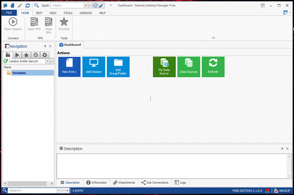Viewport: 294px width, 195px height.
Task: Click the New Entry tile
Action: (69, 67)
